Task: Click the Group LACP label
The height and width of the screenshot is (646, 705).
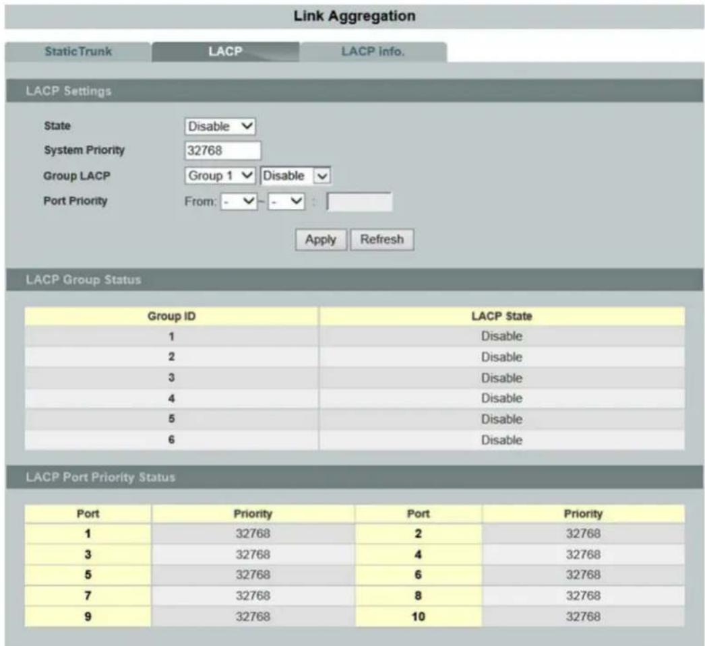Action: pyautogui.click(x=77, y=176)
